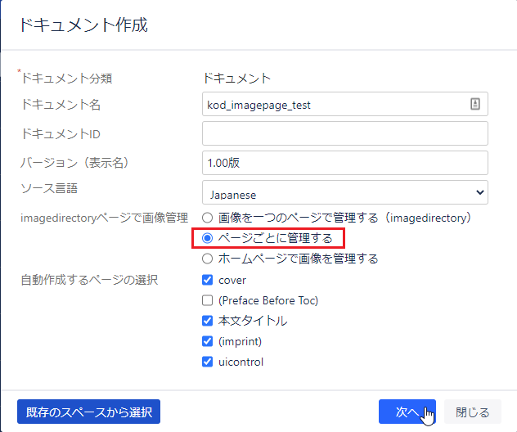This screenshot has width=517, height=432.
Task: Select 画像を一つのページで管理する radio option
Action: (x=208, y=218)
